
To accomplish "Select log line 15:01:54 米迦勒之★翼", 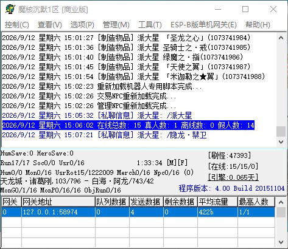I will coord(133,77).
